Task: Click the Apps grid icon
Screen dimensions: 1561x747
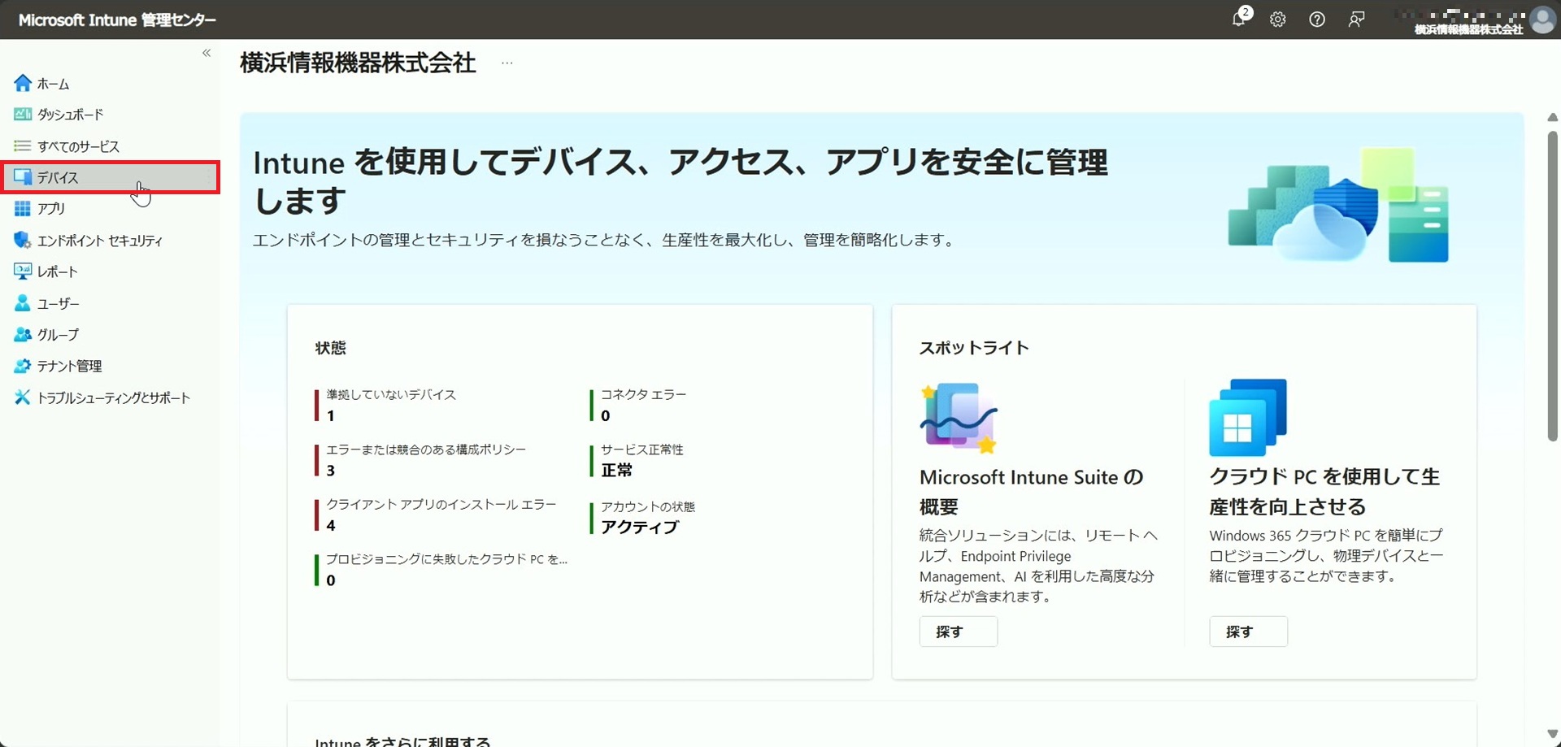Action: click(23, 209)
